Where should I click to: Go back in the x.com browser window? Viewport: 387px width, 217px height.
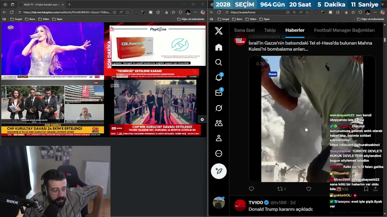212,12
